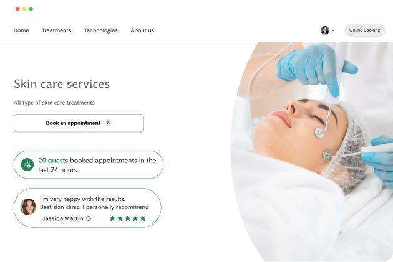Viewport: 393px width, 262px height.
Task: Click the Online Booking button
Action: 365,30
